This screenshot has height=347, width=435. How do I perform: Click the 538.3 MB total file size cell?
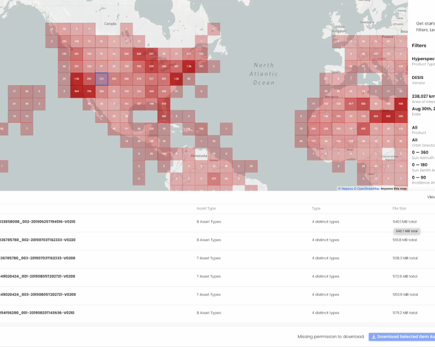[405, 258]
